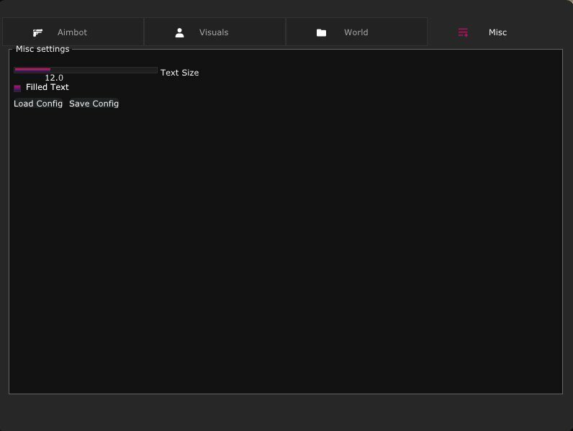573x431 pixels.
Task: Go to the World tab
Action: click(356, 32)
